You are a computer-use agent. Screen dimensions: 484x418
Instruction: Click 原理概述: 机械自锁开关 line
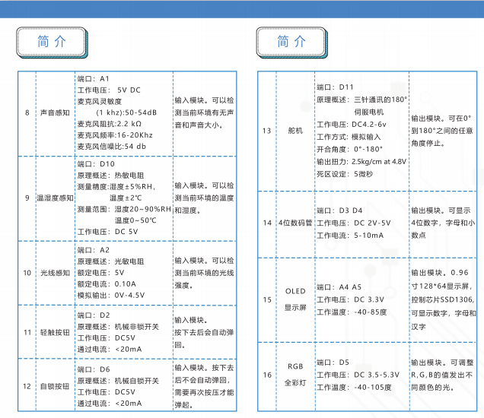click(118, 381)
